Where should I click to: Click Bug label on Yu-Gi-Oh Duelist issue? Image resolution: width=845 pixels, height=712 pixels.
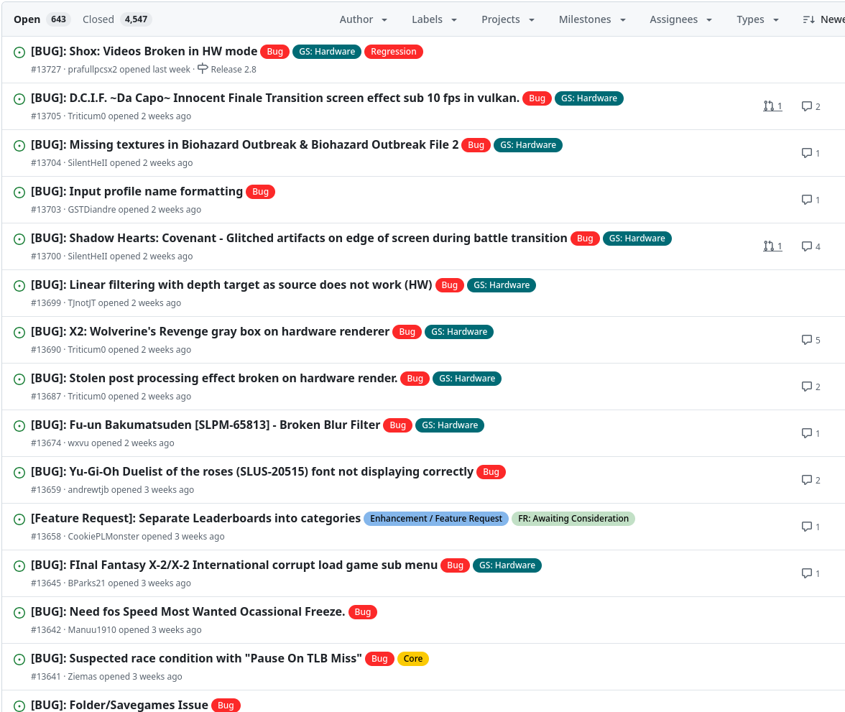pos(491,472)
